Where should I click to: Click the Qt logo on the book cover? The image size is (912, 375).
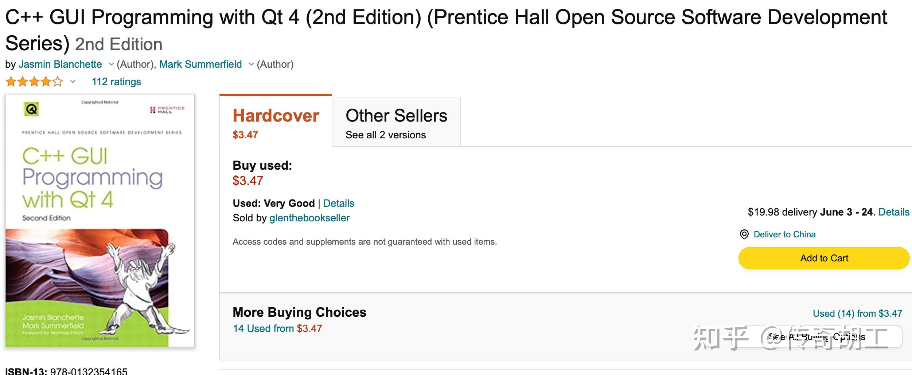pos(31,109)
